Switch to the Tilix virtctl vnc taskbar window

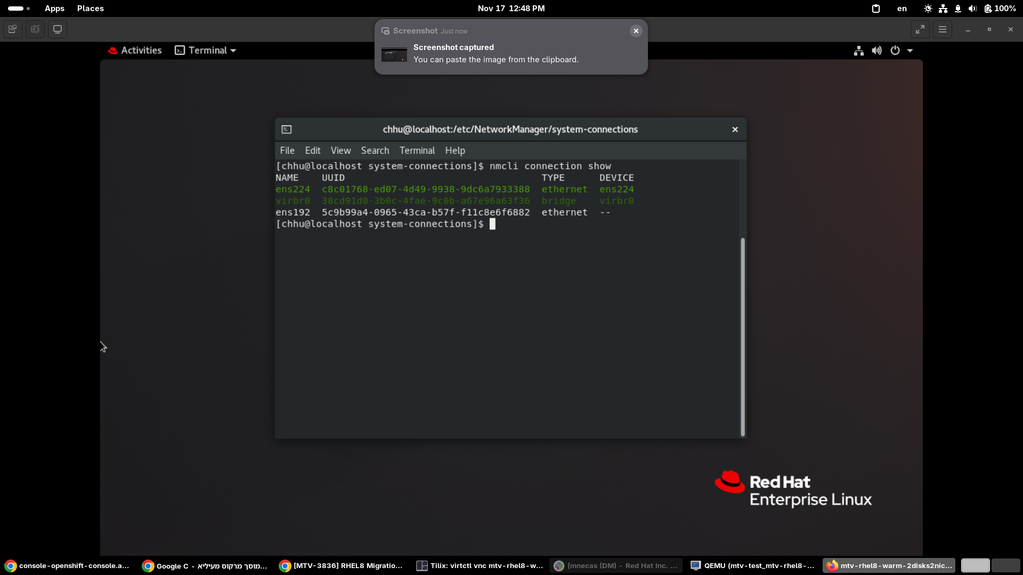(480, 565)
